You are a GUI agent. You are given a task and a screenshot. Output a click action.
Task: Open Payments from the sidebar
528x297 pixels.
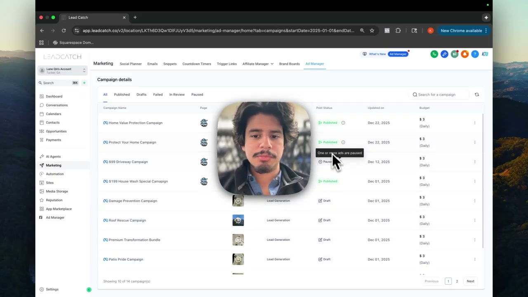pos(53,140)
